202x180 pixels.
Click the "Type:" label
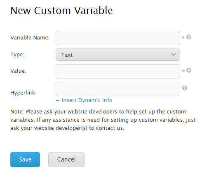pos(17,55)
